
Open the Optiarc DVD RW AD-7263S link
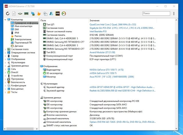[x=123, y=122]
